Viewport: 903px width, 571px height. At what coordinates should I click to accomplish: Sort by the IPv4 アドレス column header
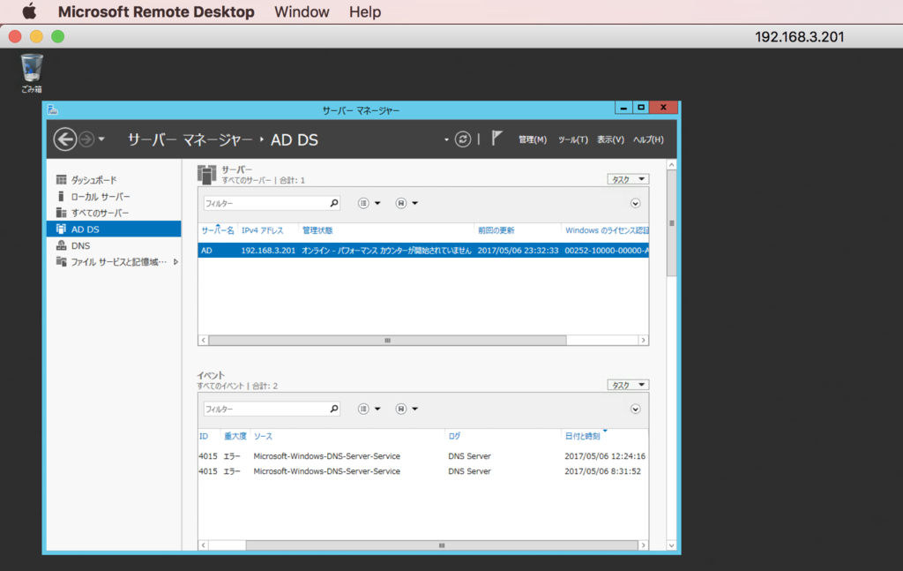[262, 230]
